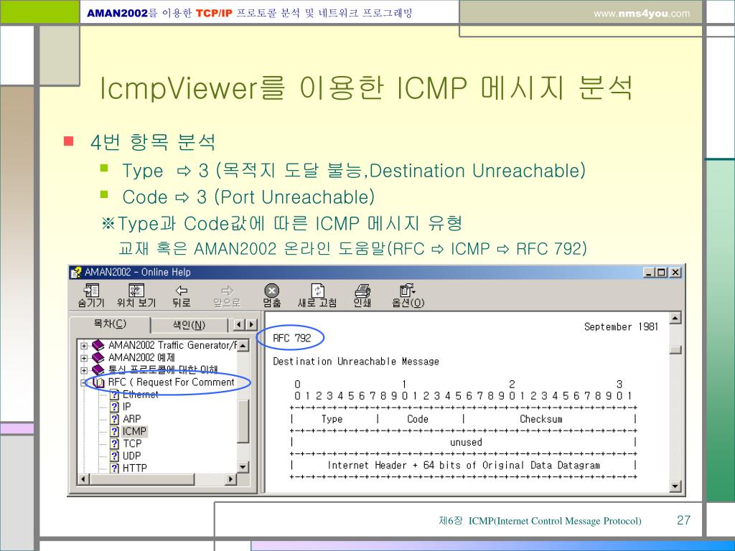Click the AMAN2002 Traffic Generator book icon
Screen dimensions: 735x551
pyautogui.click(x=98, y=345)
